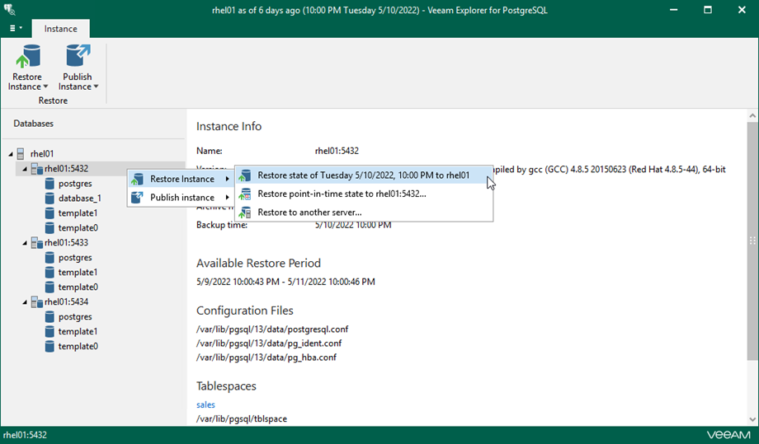Minimize the Veeam Explorer window
The height and width of the screenshot is (444, 759).
click(x=674, y=10)
